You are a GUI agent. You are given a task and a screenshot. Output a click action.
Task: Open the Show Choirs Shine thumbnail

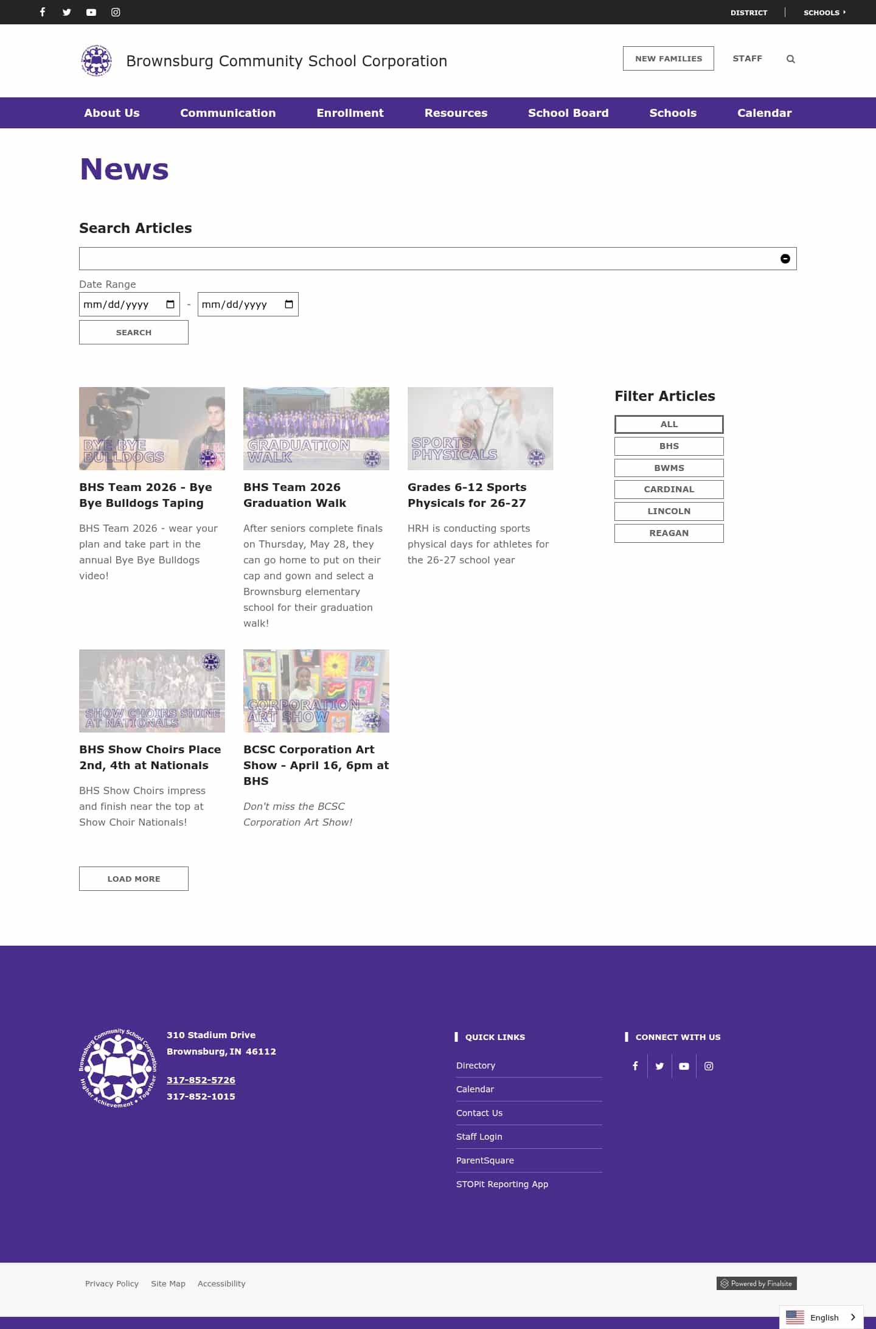(152, 691)
